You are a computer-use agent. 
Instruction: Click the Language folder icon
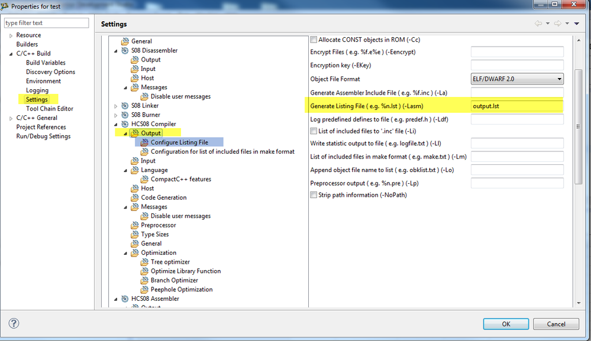point(134,170)
